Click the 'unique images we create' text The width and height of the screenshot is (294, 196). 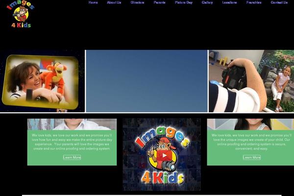[x=252, y=142]
